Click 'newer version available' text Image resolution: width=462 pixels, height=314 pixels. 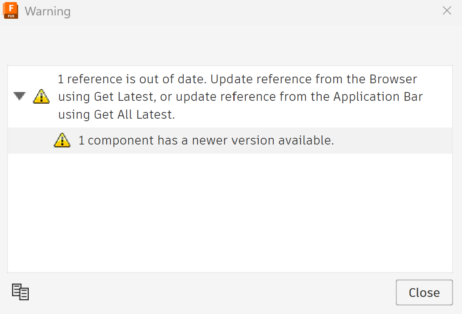[262, 140]
